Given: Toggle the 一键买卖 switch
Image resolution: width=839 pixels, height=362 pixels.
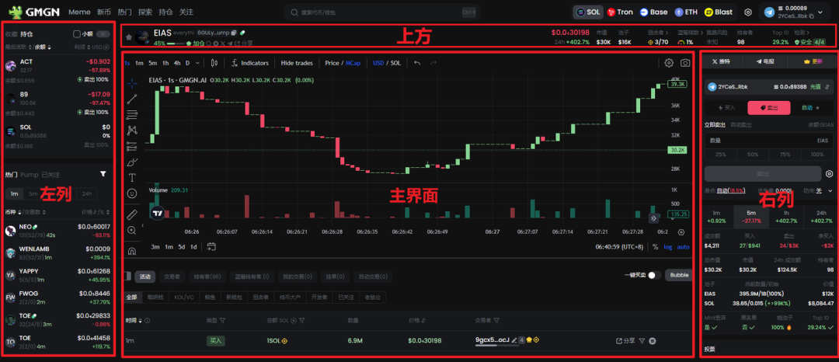Looking at the screenshot, I should click(654, 275).
